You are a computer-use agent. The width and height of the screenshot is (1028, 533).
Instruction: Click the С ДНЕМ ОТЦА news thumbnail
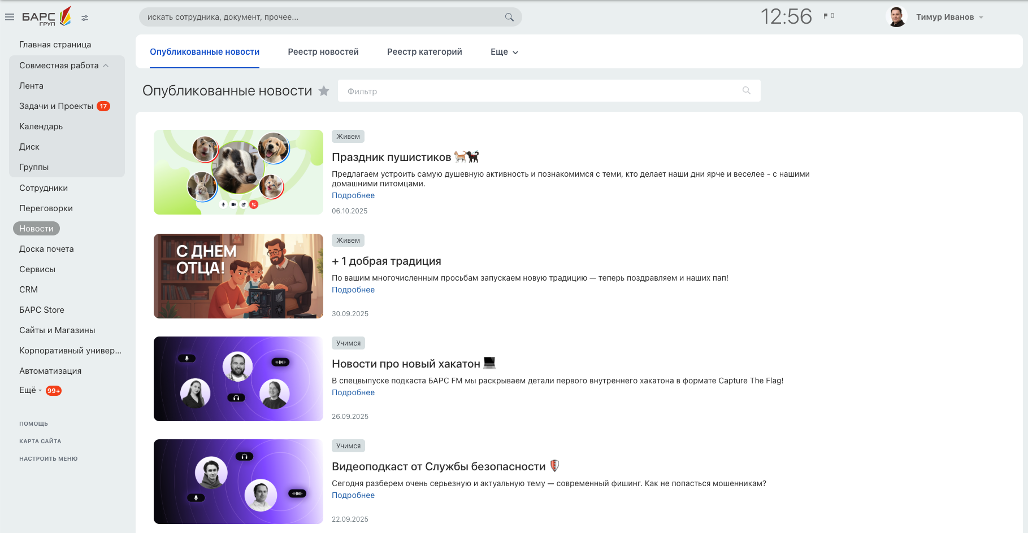click(x=238, y=276)
